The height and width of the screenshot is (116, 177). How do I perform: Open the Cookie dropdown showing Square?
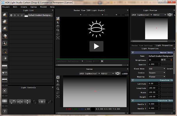pyautogui.click(x=157, y=73)
